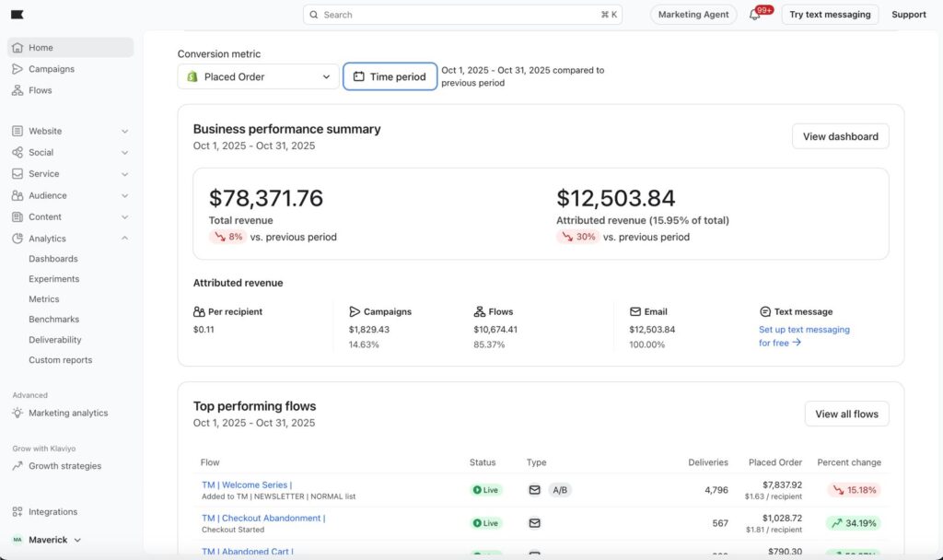The height and width of the screenshot is (560, 943).
Task: Open the TM | Welcome Series flow link
Action: click(247, 484)
